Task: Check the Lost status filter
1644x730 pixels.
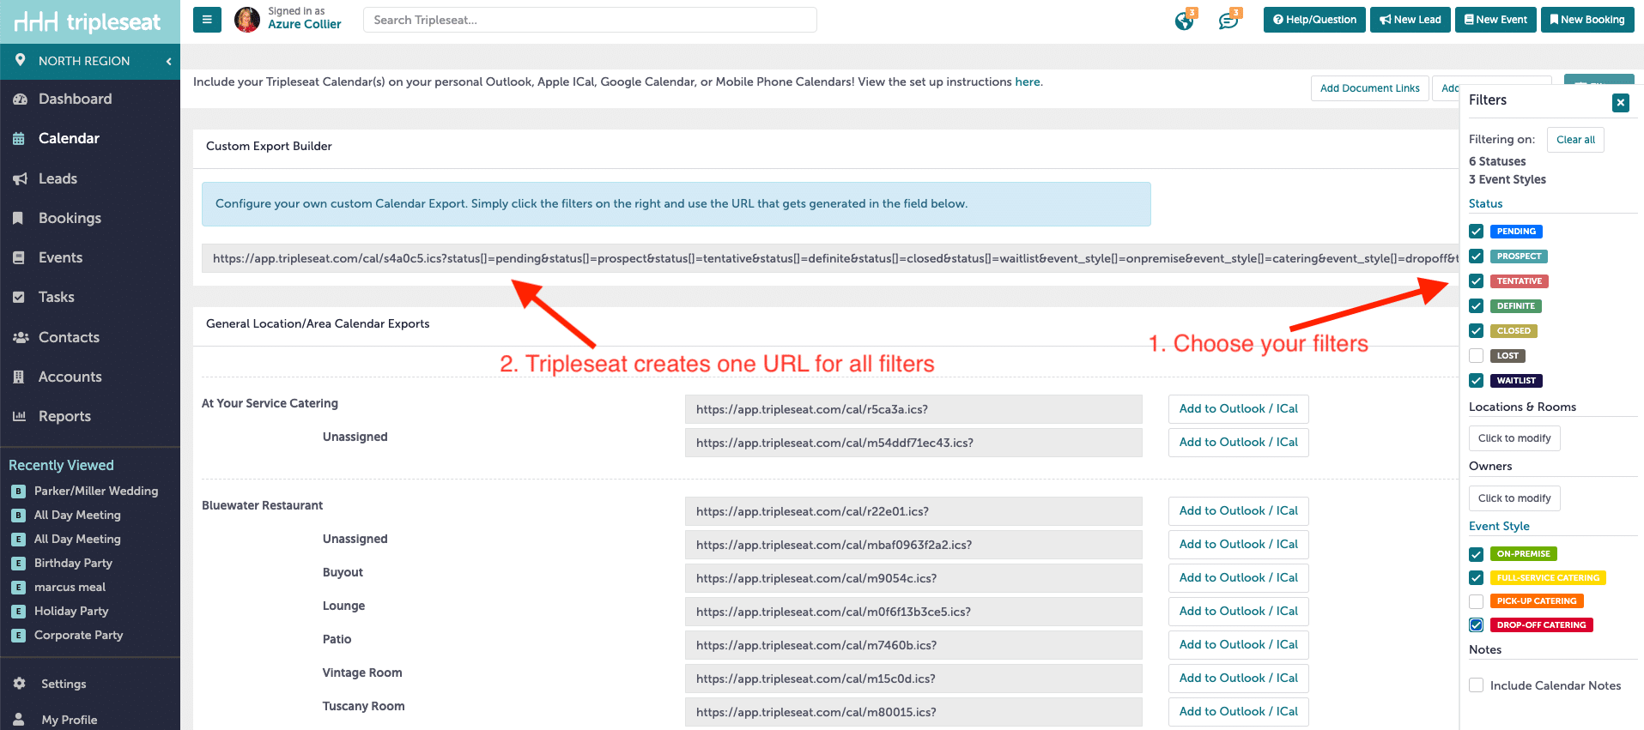Action: 1477,356
